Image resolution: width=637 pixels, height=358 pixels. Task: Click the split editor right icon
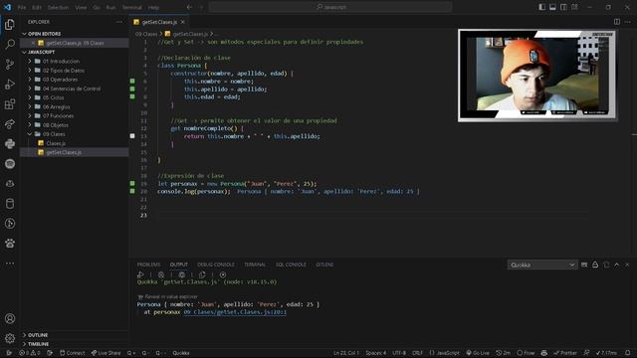point(617,22)
